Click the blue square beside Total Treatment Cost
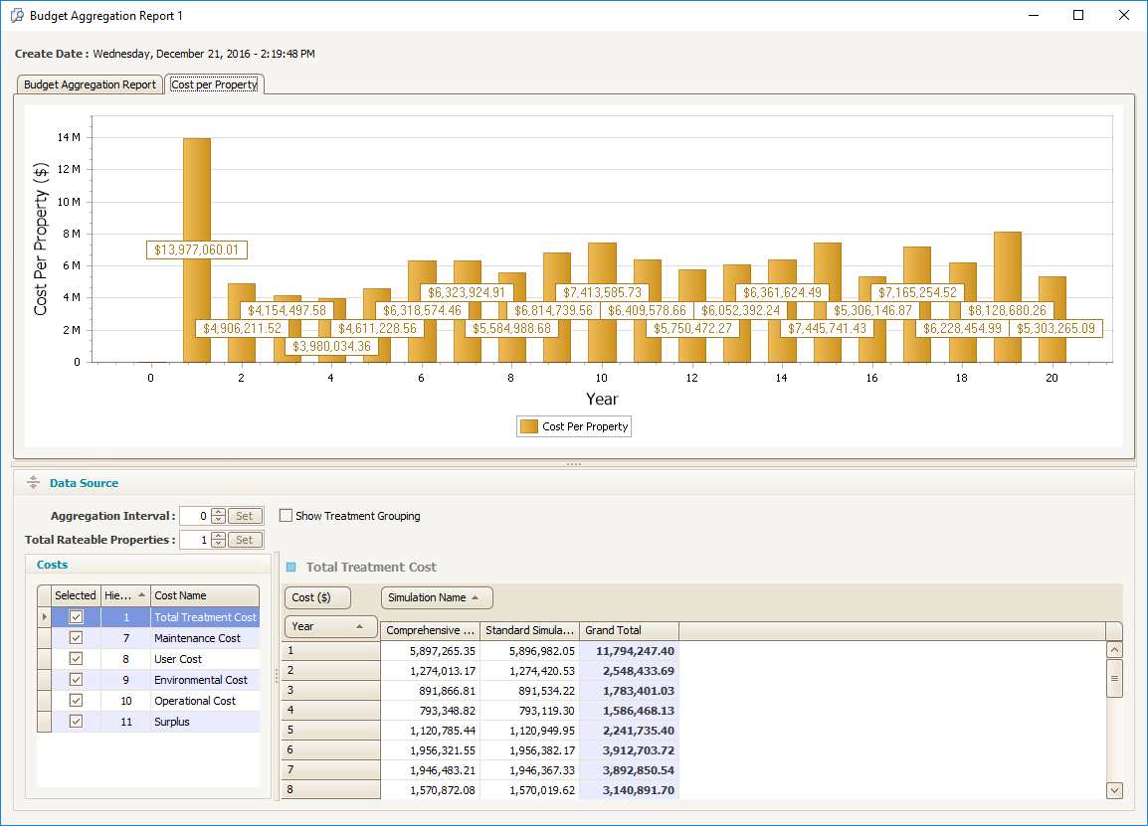The width and height of the screenshot is (1148, 826). tap(291, 568)
